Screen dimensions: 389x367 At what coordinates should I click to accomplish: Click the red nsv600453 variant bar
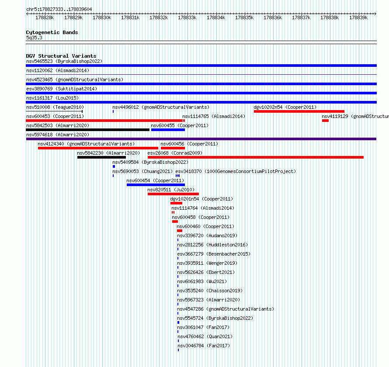(x=104, y=121)
